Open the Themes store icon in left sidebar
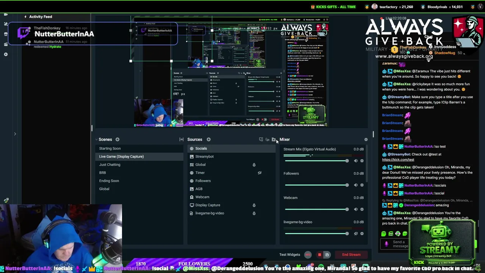This screenshot has width=485, height=273. click(x=6, y=34)
